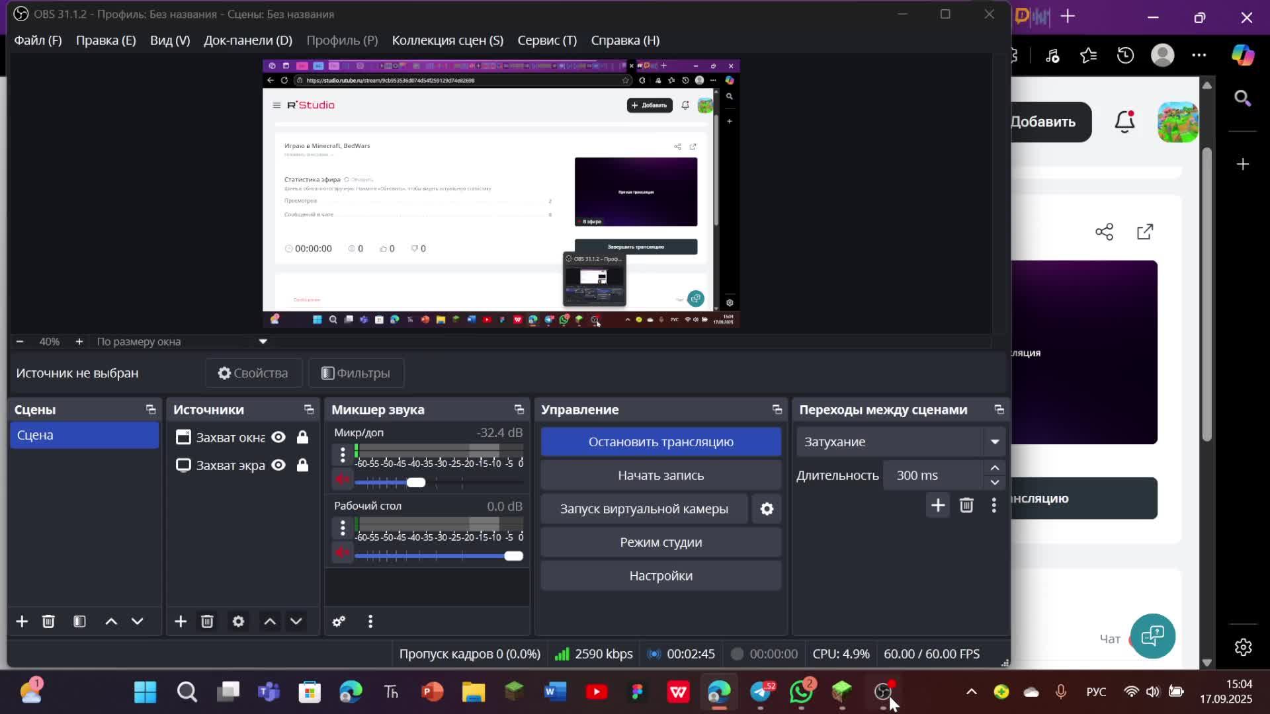Add a new scene with plus icon
This screenshot has width=1270, height=714.
coord(22,621)
